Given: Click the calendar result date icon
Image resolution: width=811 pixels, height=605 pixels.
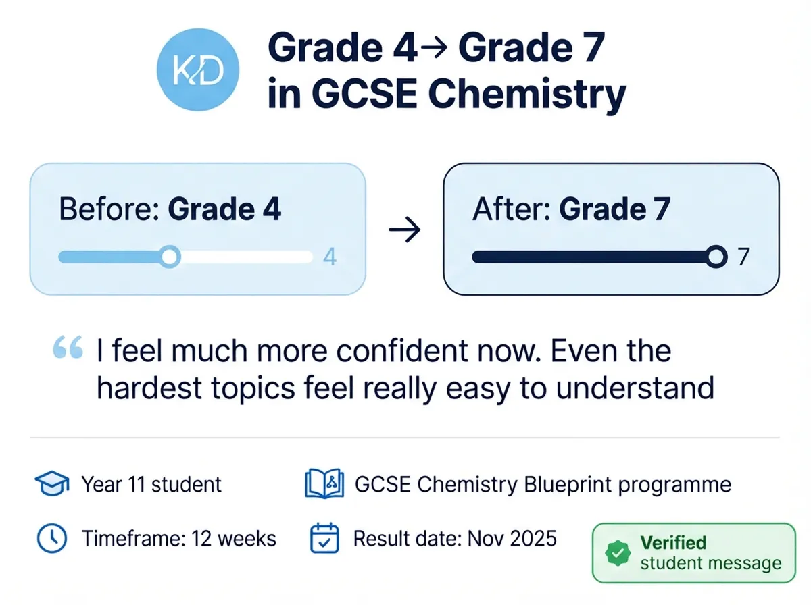Looking at the screenshot, I should pos(324,537).
